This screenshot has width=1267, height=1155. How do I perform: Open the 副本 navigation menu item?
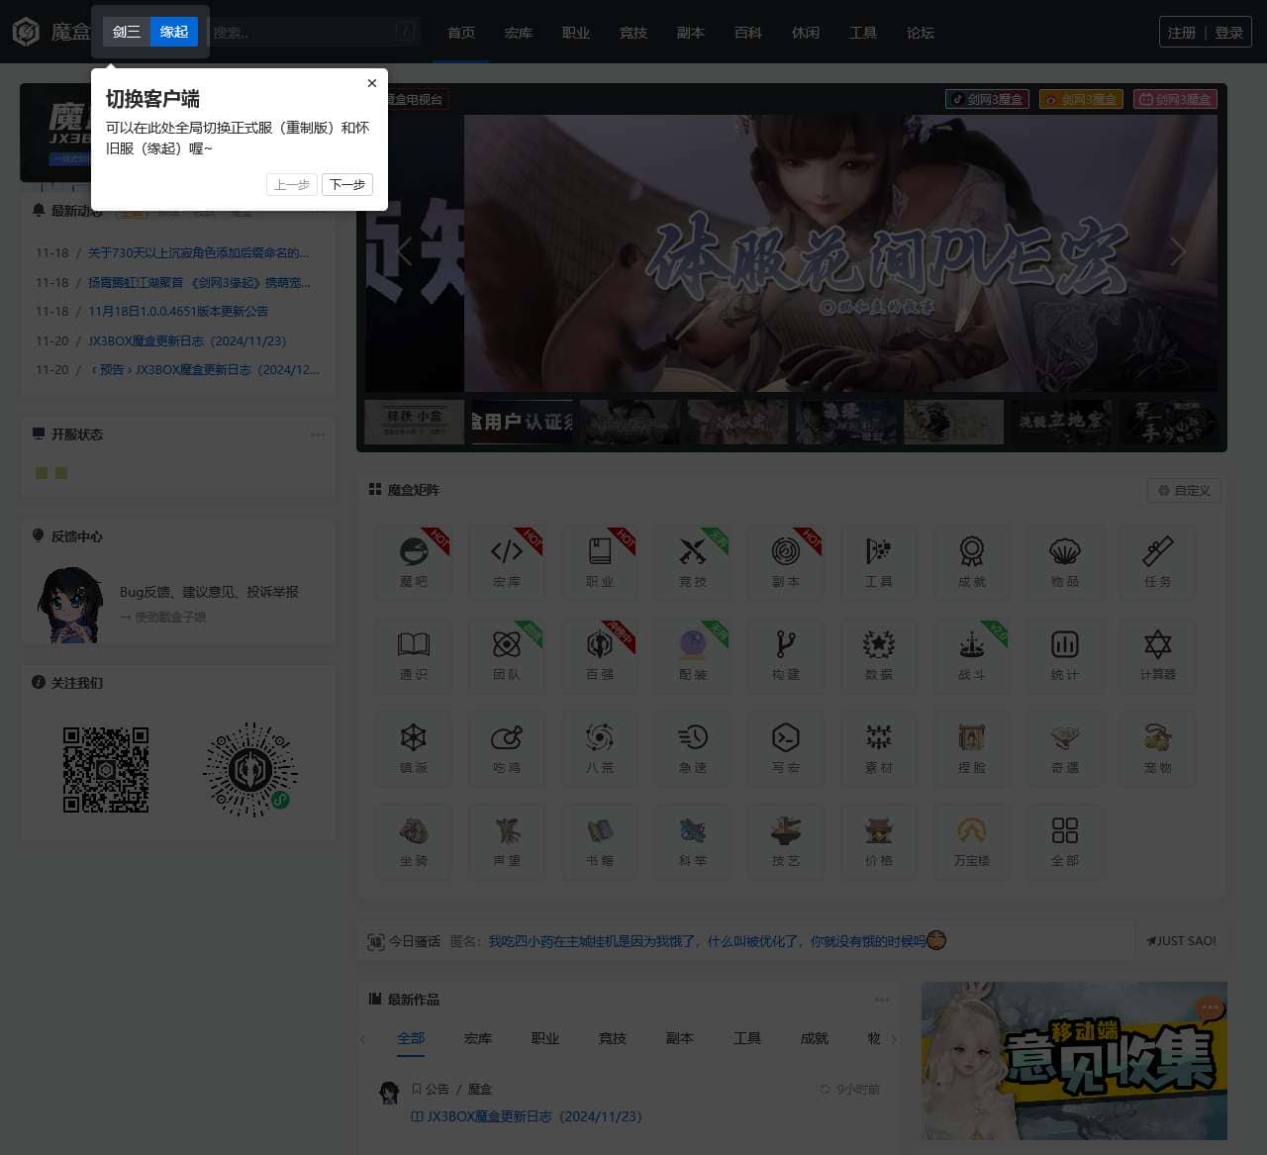[x=691, y=33]
